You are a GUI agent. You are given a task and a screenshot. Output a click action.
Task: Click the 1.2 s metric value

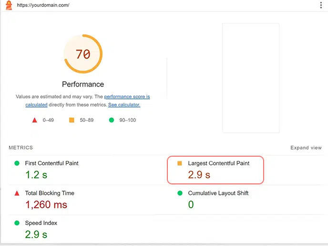coord(36,175)
